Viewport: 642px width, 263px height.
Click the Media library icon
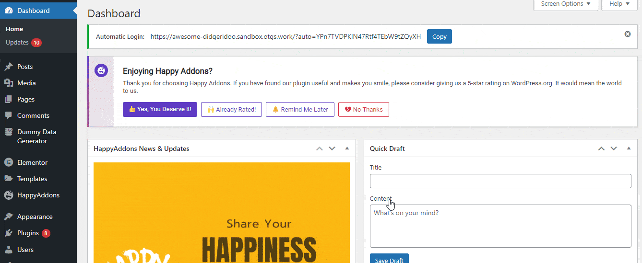[x=9, y=83]
